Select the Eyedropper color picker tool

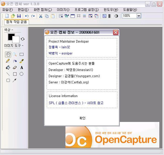click(x=21, y=61)
